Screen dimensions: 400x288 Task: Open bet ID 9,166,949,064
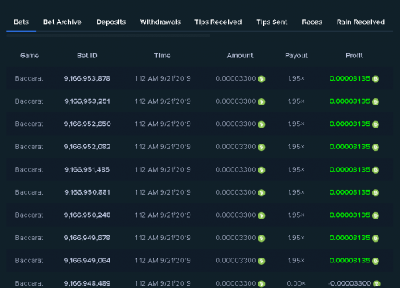(x=87, y=261)
